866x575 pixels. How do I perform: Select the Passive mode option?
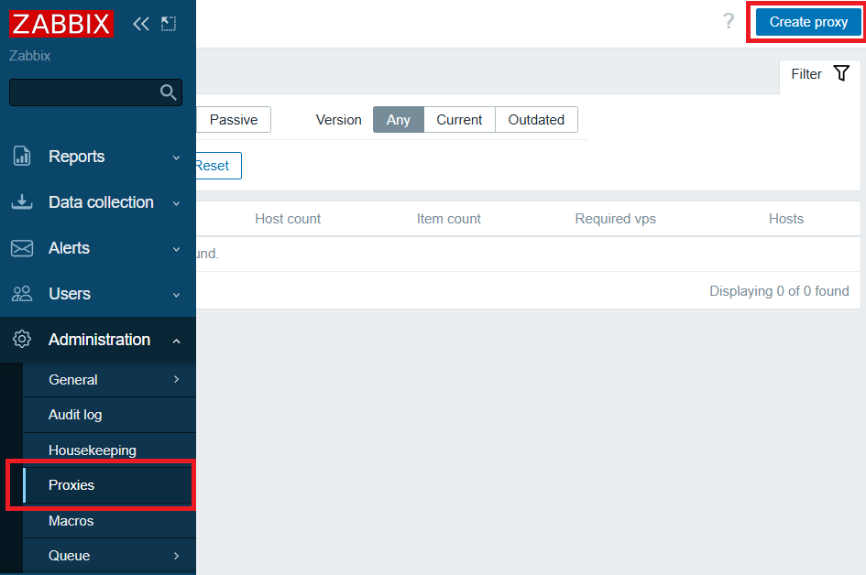point(234,120)
